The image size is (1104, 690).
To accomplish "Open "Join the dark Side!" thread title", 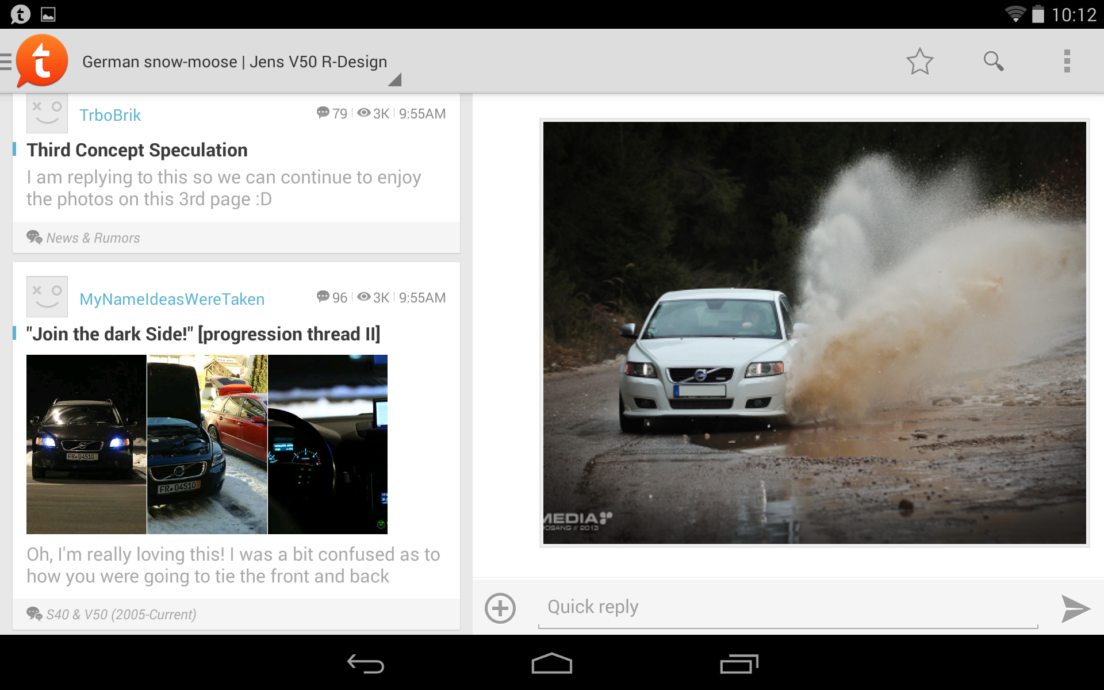I will tap(203, 334).
